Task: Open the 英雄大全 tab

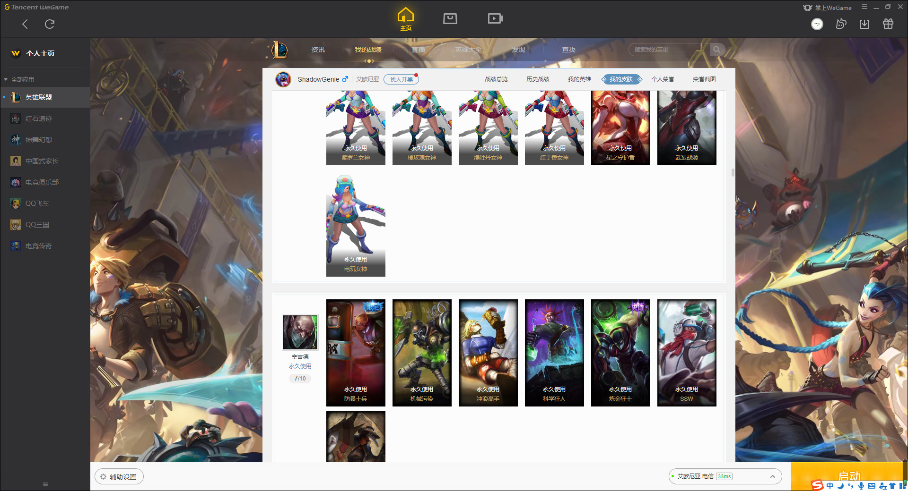Action: pyautogui.click(x=468, y=50)
